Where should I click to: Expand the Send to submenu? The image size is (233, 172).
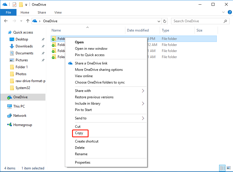(x=106, y=118)
